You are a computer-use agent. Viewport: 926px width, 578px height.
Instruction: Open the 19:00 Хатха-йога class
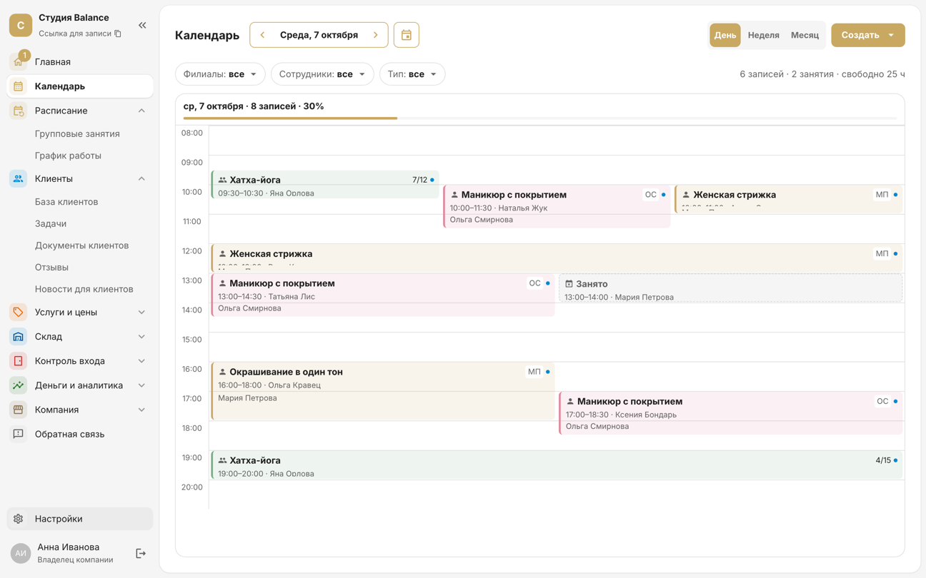[x=557, y=465]
